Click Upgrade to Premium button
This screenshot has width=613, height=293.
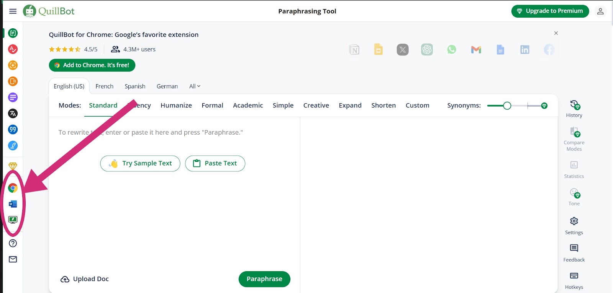point(550,11)
